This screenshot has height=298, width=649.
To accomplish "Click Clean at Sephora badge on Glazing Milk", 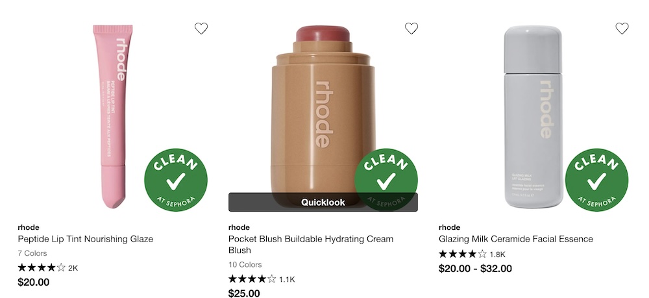I will (x=596, y=180).
